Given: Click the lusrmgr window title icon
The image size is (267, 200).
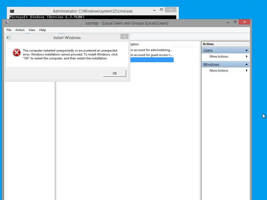Looking at the screenshot, I should pyautogui.click(x=7, y=23).
